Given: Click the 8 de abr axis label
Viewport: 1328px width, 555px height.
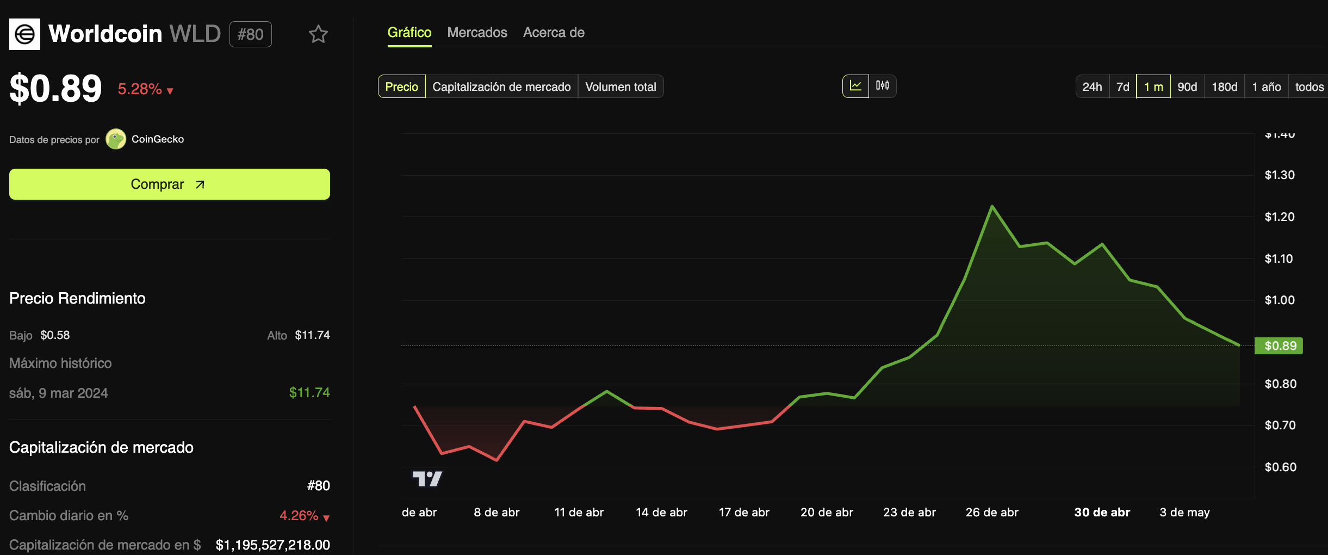Looking at the screenshot, I should tap(497, 513).
